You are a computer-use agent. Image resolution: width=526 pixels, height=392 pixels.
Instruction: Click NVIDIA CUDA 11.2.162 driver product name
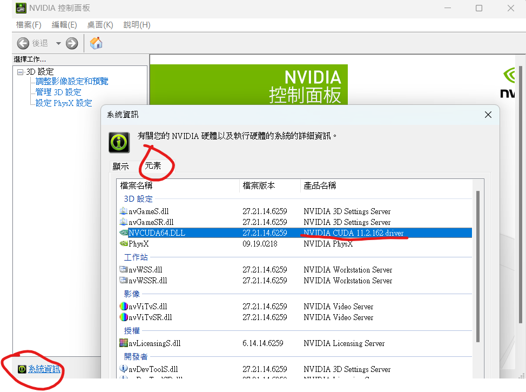pos(354,233)
